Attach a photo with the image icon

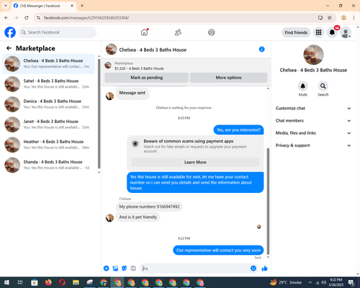[x=115, y=269]
